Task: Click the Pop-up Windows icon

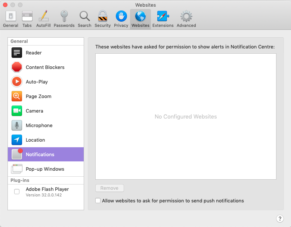Action: tap(17, 169)
